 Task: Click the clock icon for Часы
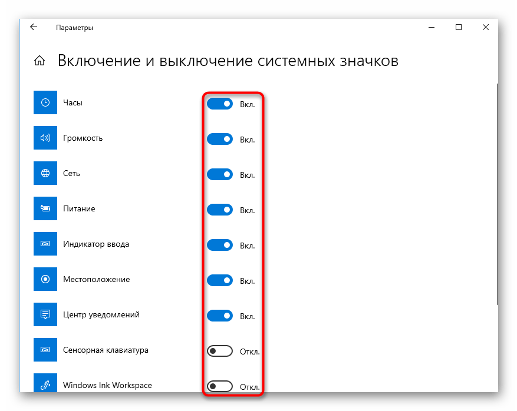click(45, 102)
